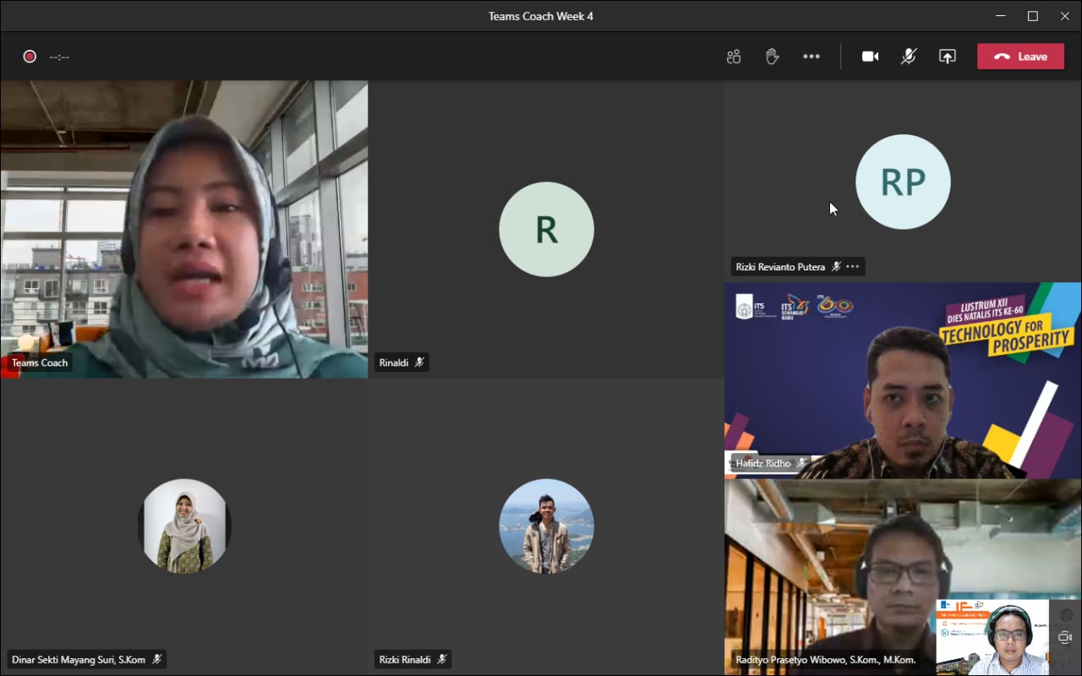Click the recording indicator icon

point(30,57)
